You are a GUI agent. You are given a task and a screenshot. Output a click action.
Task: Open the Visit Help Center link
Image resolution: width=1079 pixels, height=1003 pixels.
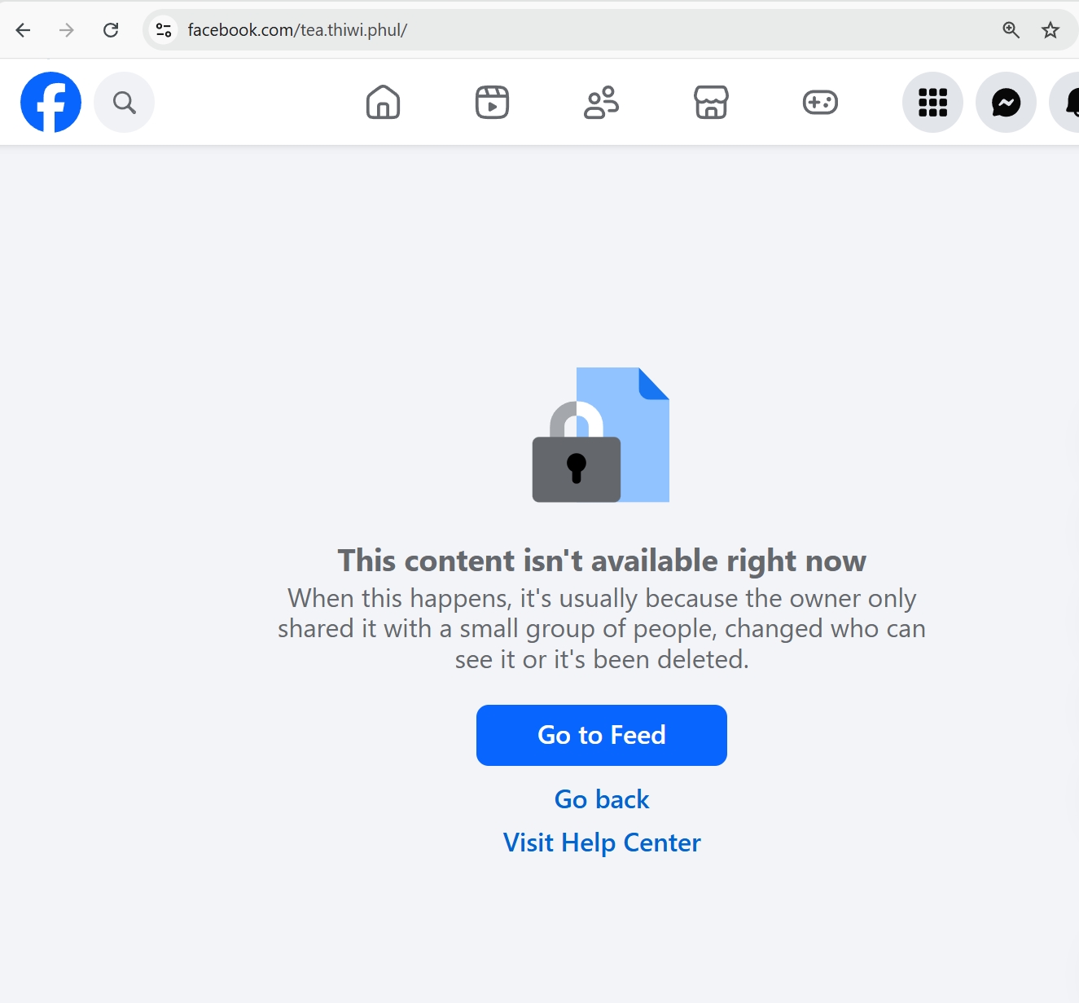[x=602, y=842]
